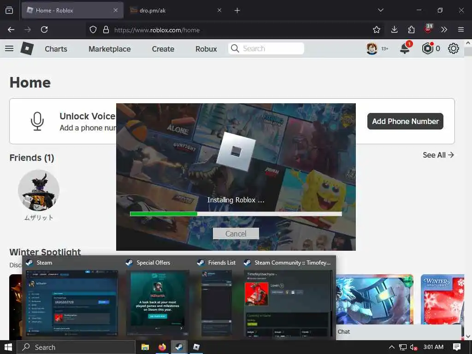Screen dimensions: 472x354
Task: Click See All friends link
Action: point(438,155)
